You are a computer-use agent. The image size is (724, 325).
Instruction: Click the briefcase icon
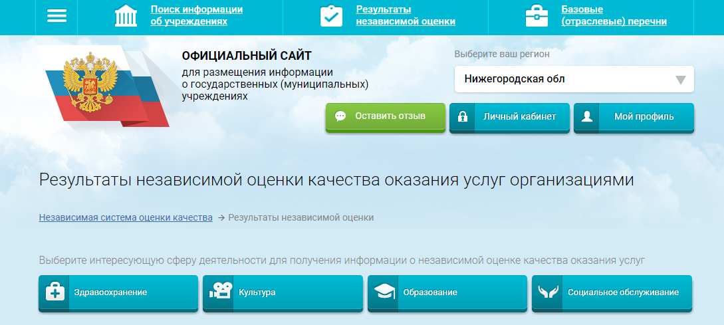[x=537, y=16]
